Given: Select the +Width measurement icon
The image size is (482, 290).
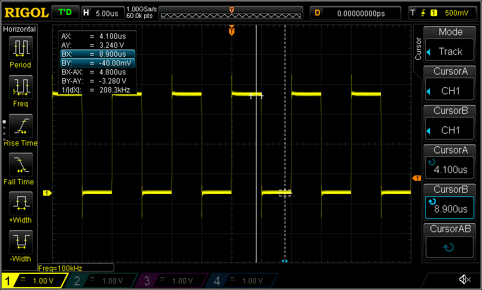Looking at the screenshot, I should coord(21,203).
